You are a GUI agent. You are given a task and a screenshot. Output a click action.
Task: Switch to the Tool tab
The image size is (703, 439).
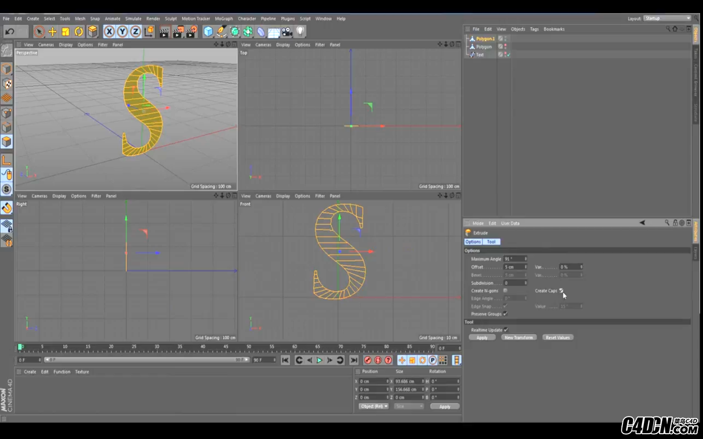491,242
